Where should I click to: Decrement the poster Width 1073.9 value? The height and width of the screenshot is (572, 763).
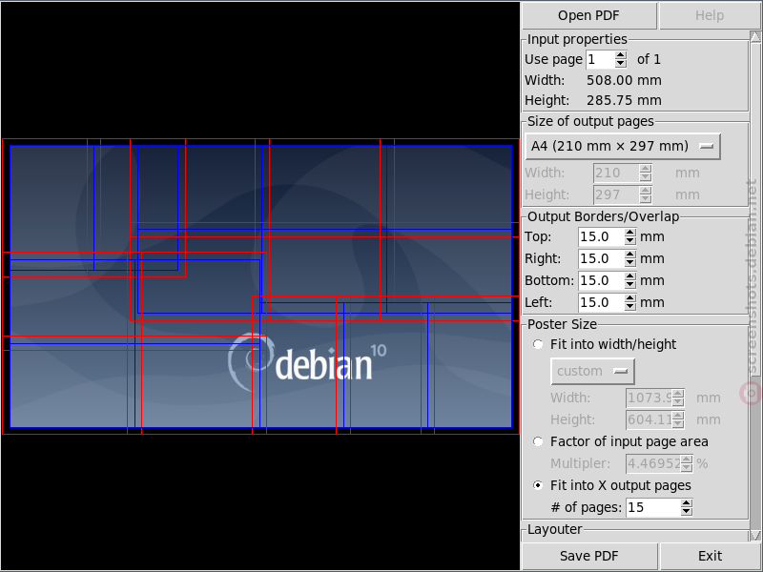coord(678,402)
